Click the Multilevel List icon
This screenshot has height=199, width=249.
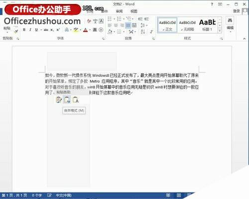129,18
